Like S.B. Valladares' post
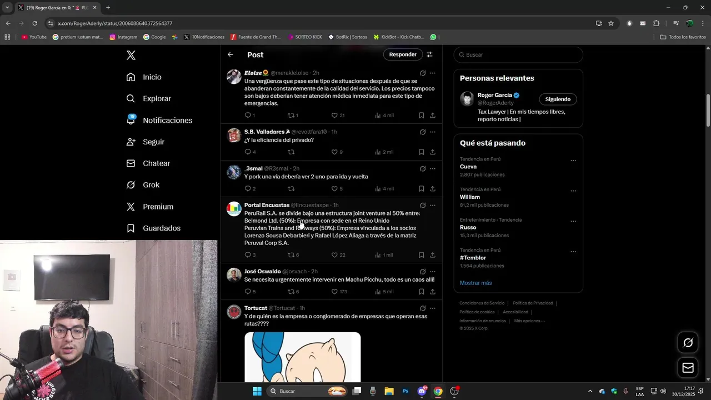 tap(334, 152)
